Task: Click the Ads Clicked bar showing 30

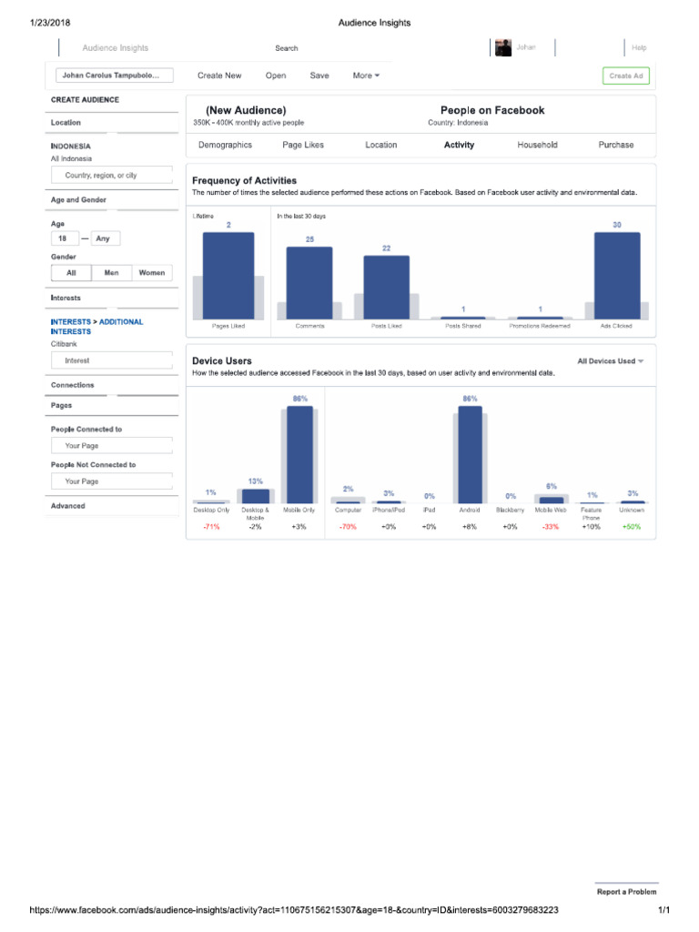Action: [617, 276]
